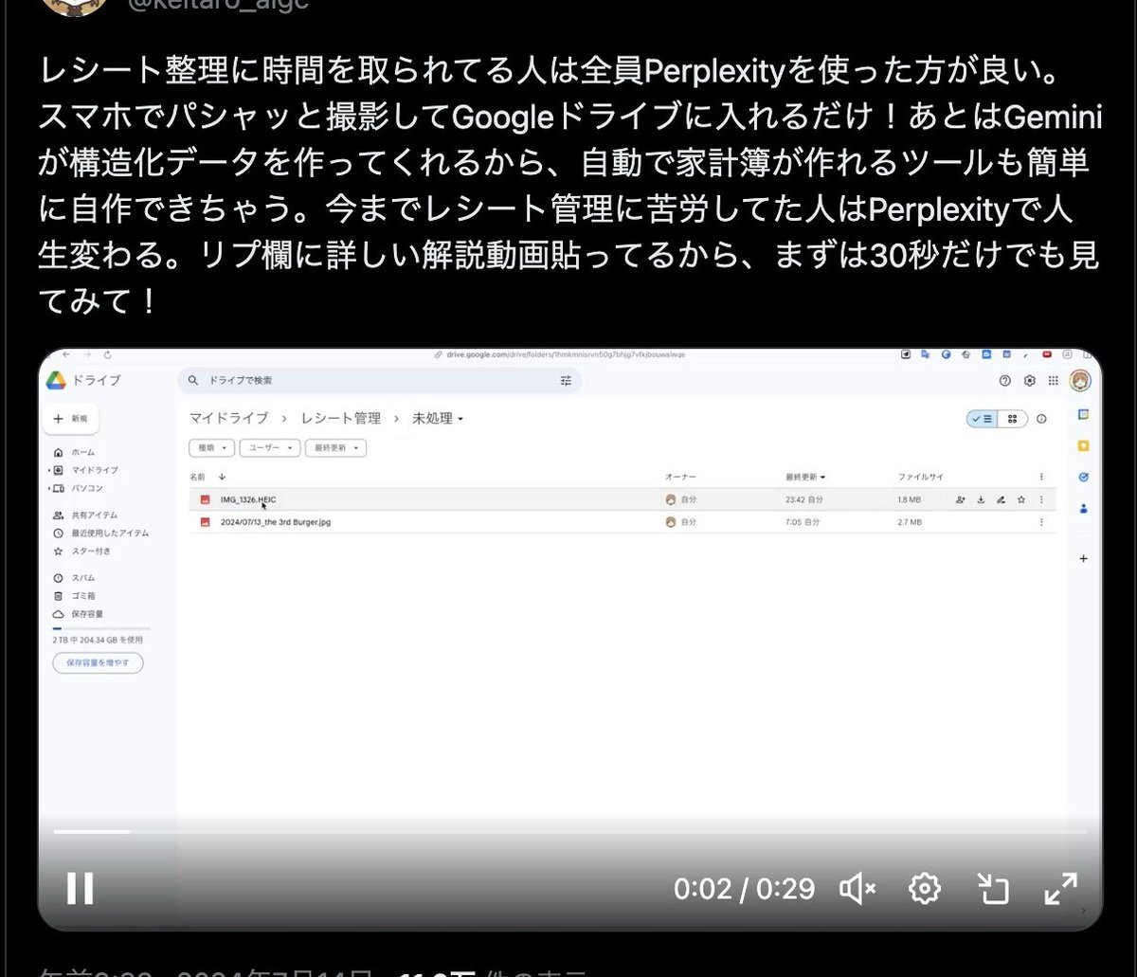This screenshot has width=1137, height=977.
Task: Open Google Keep side panel icon
Action: point(1084,445)
